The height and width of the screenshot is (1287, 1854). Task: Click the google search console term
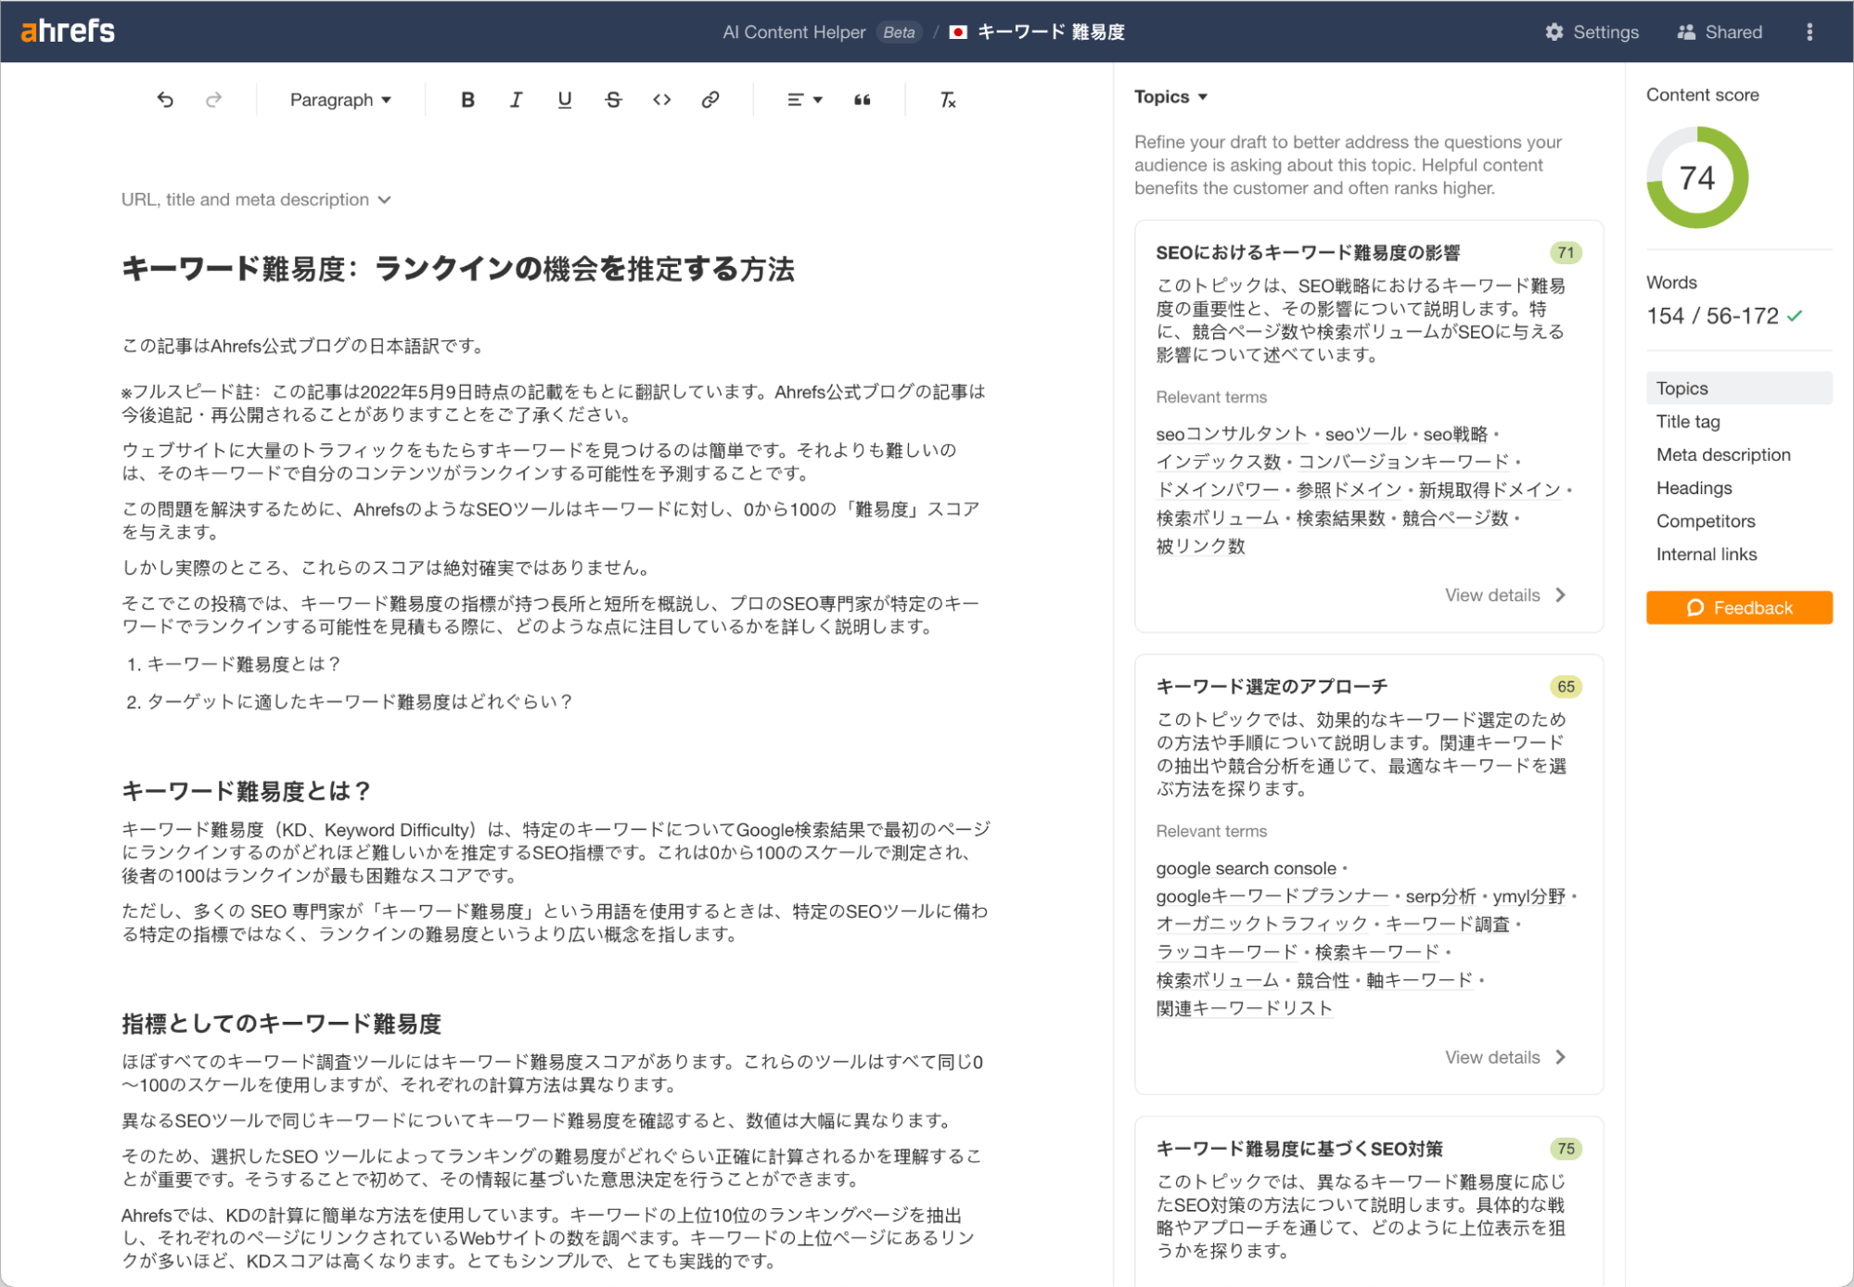(x=1246, y=868)
